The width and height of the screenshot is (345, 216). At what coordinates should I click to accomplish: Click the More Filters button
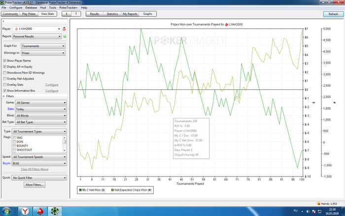[x=34, y=185]
